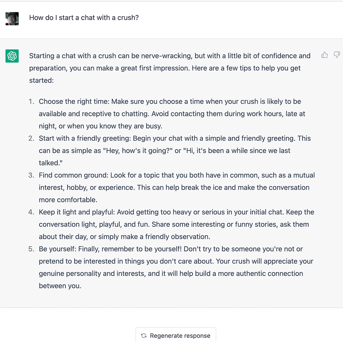Click the "Find common ground" tip heading
The width and height of the screenshot is (343, 343).
pos(73,175)
